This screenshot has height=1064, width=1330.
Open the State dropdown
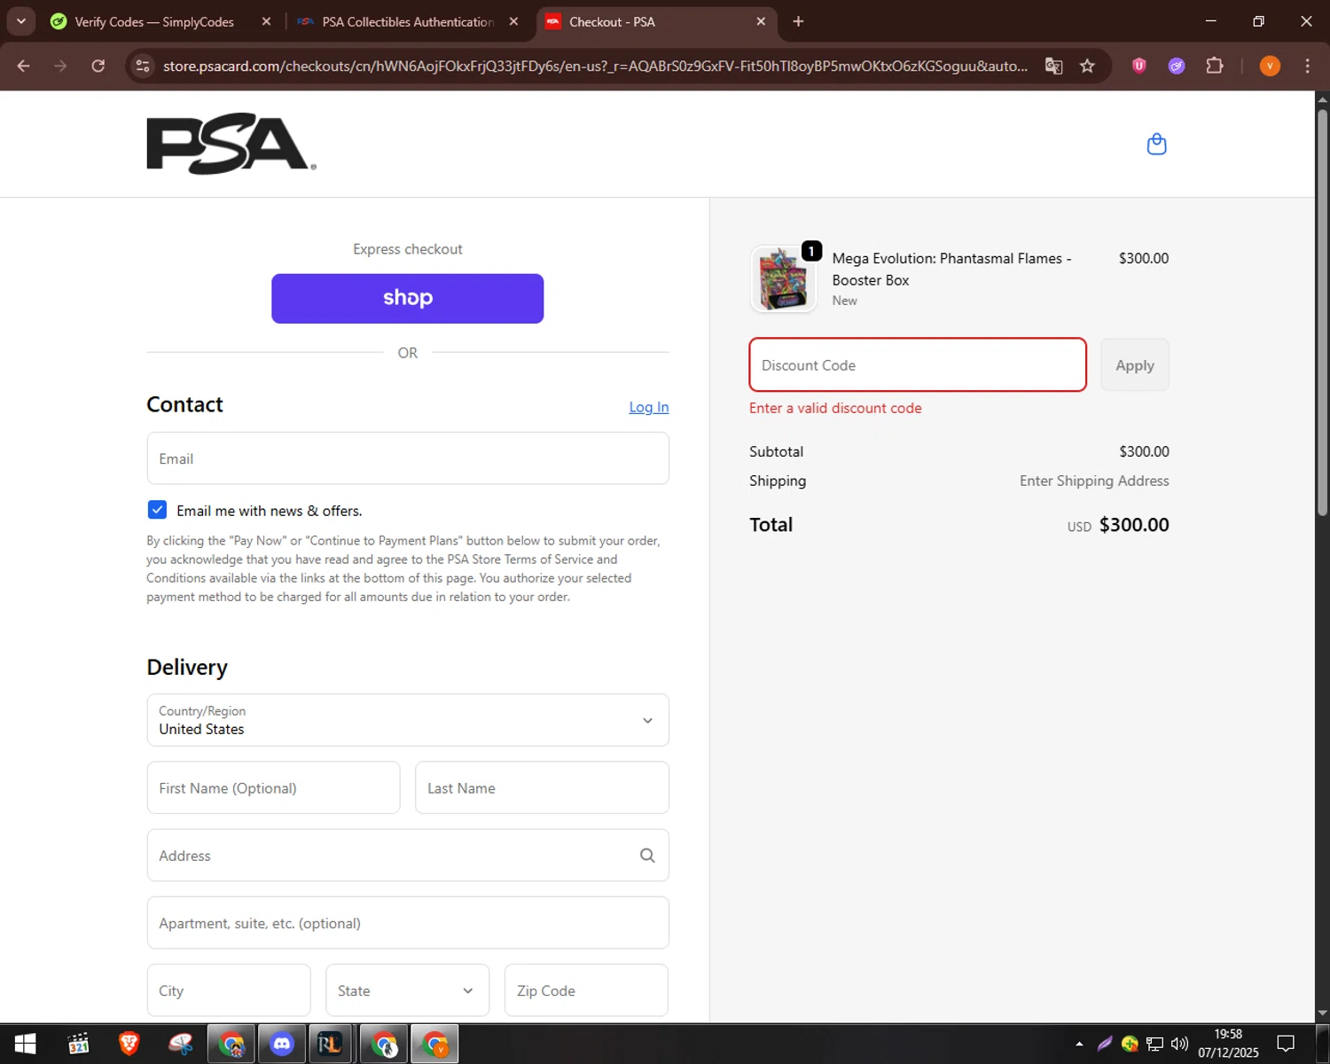click(407, 990)
